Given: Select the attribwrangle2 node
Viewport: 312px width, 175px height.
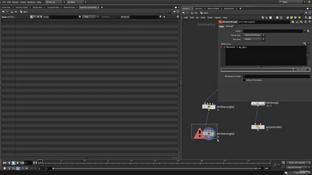Looking at the screenshot, I should pos(209,134).
